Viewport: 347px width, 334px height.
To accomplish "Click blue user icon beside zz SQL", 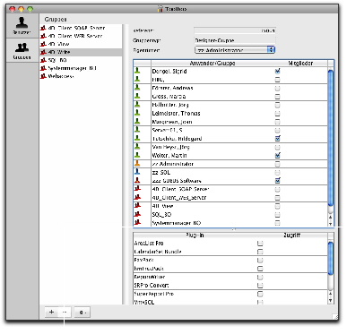I will (x=137, y=172).
